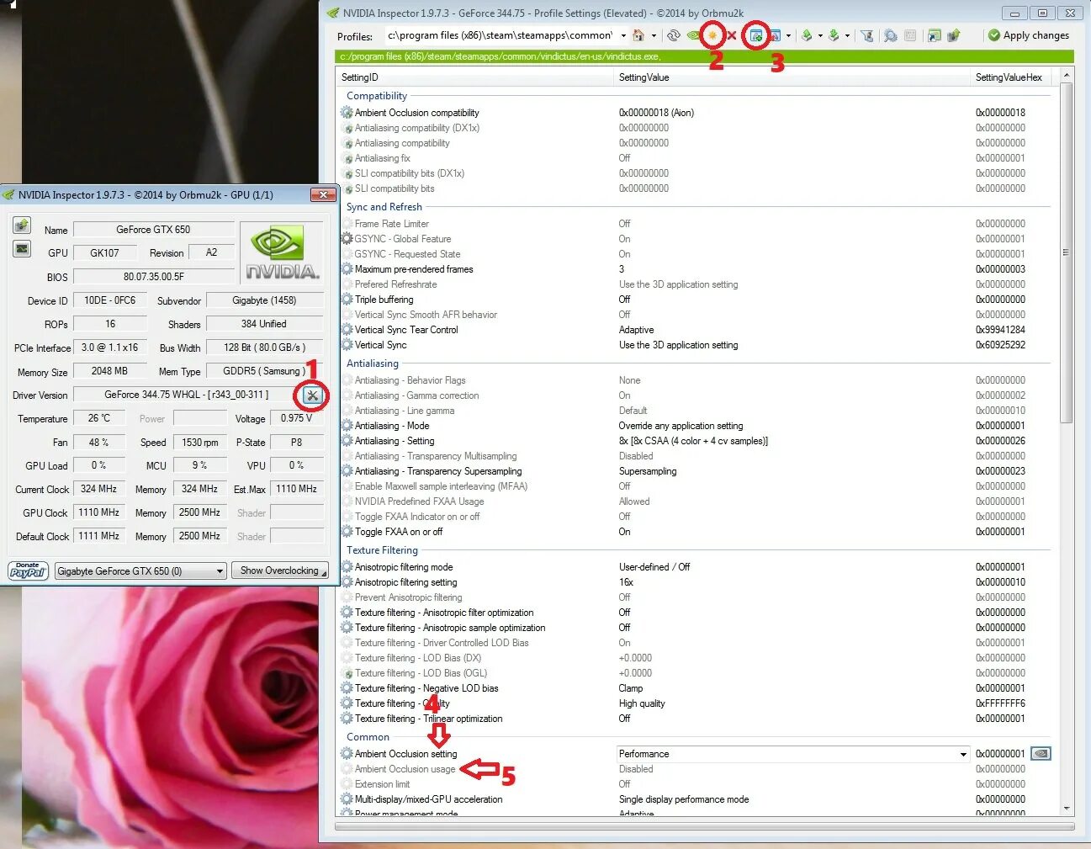Select Texture filtering - Negative LOD bias row
The height and width of the screenshot is (849, 1091).
[696, 688]
